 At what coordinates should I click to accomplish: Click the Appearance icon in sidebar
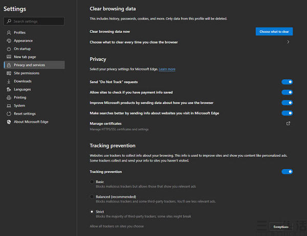9,41
